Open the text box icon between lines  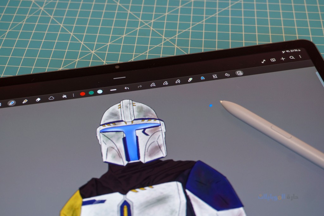coord(215,77)
